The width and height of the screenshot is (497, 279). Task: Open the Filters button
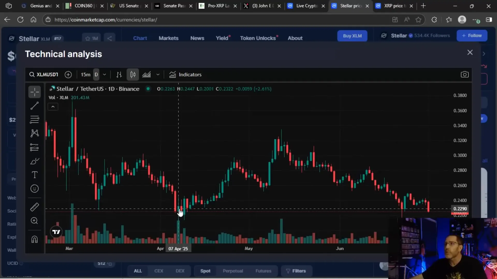tap(296, 271)
